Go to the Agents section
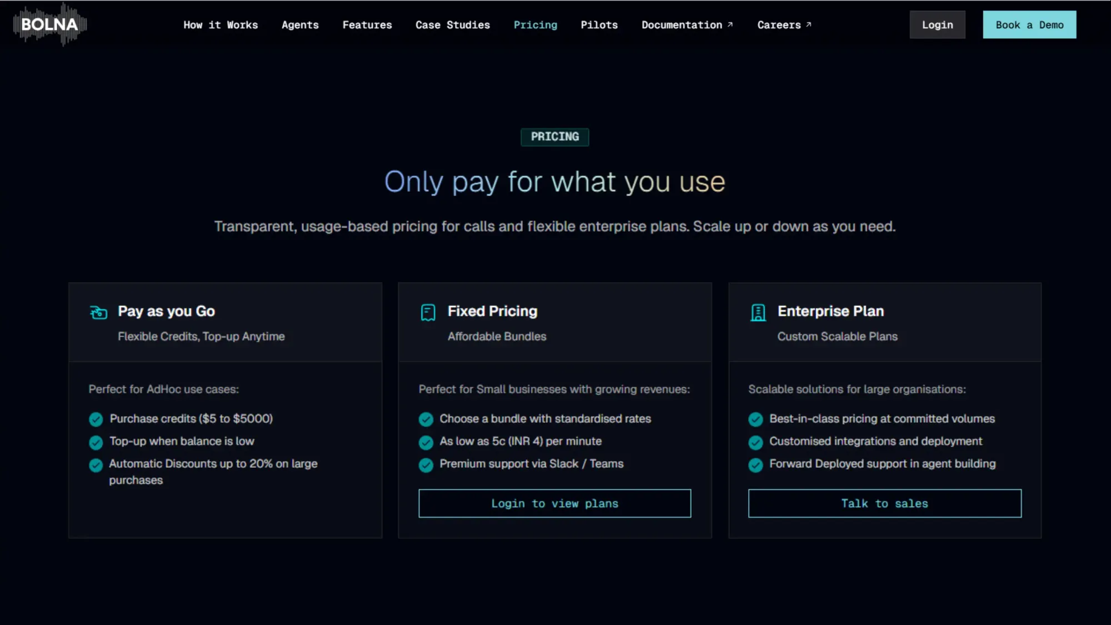The height and width of the screenshot is (625, 1111). (x=300, y=24)
